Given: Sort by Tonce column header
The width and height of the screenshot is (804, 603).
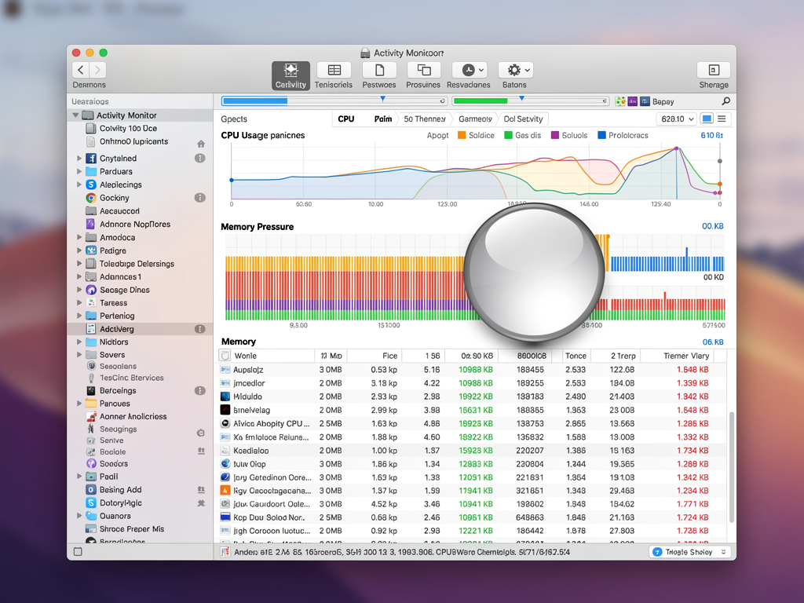Looking at the screenshot, I should (x=576, y=356).
